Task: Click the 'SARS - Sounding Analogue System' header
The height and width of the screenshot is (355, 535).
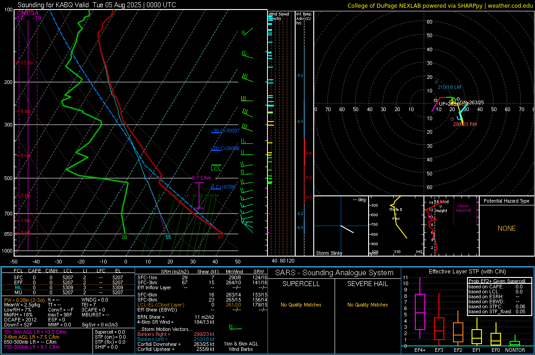Action: (x=335, y=273)
